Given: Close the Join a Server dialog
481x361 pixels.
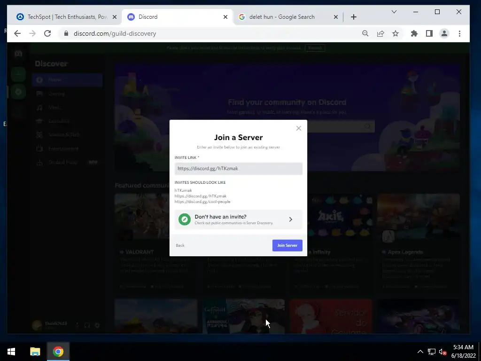Looking at the screenshot, I should coord(298,128).
